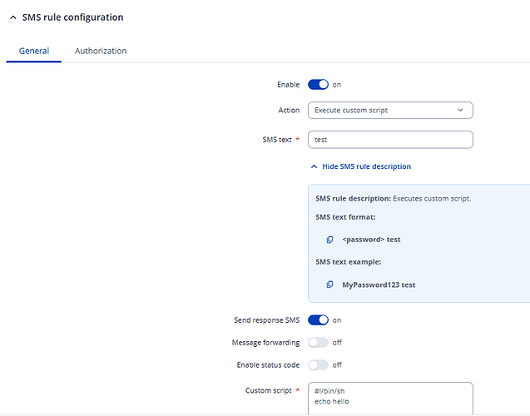
Task: Click the Action dropdown arrow
Action: [x=460, y=110]
